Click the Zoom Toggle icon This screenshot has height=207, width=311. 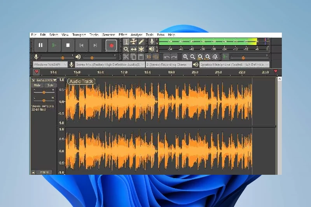coord(215,57)
